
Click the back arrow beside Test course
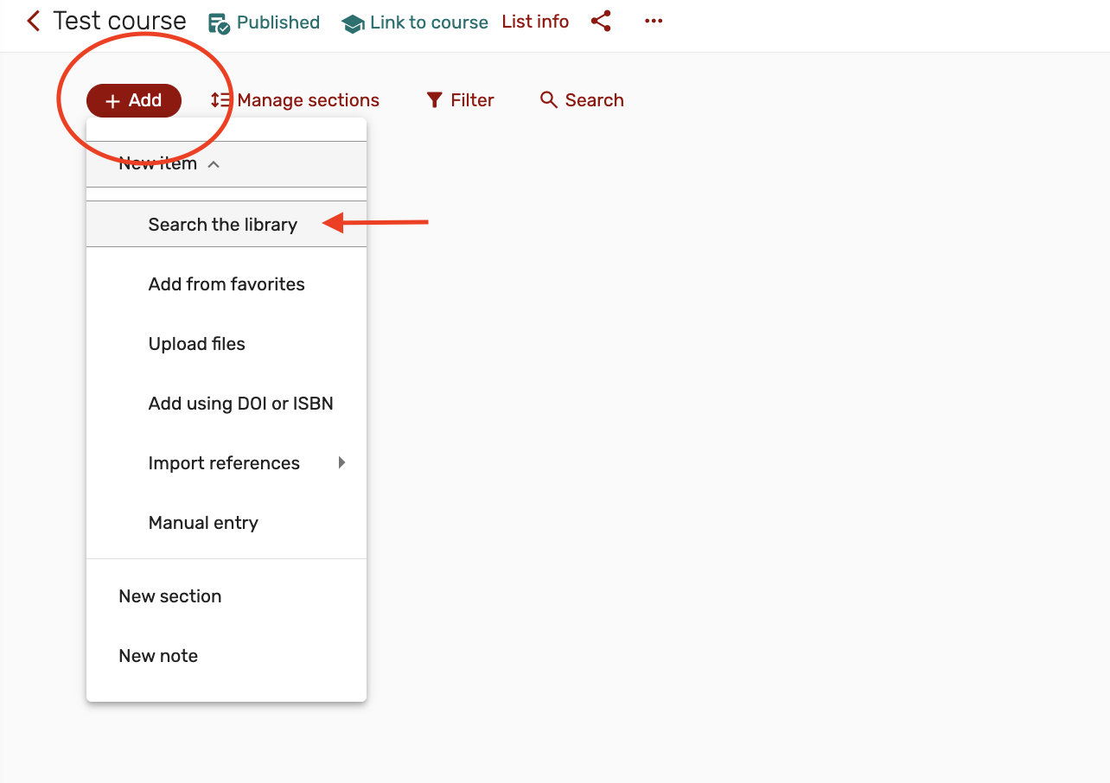click(34, 22)
